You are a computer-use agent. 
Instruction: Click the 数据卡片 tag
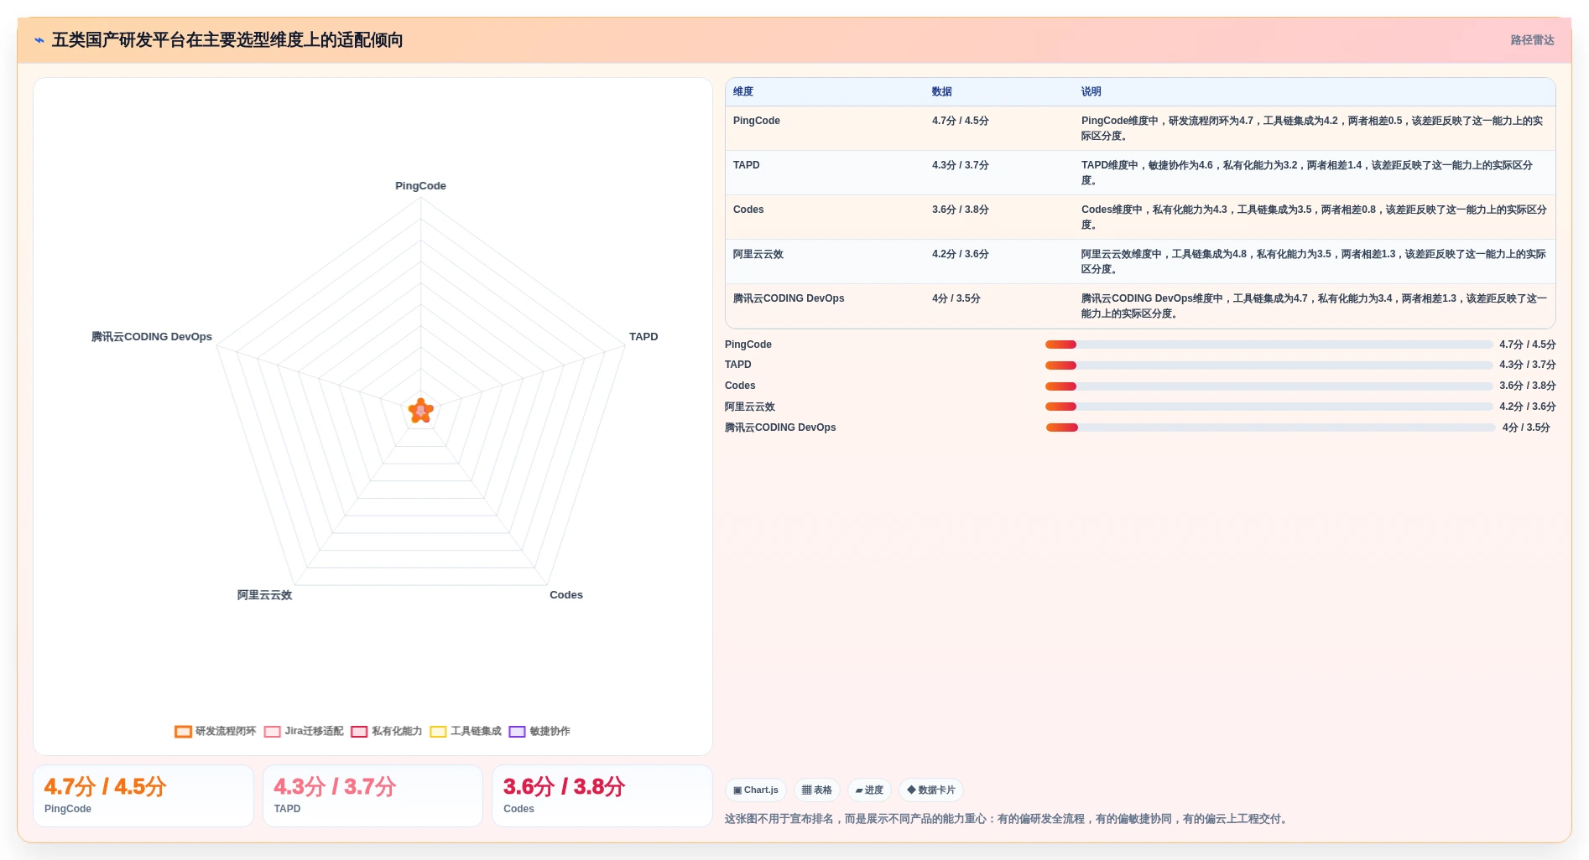(931, 790)
